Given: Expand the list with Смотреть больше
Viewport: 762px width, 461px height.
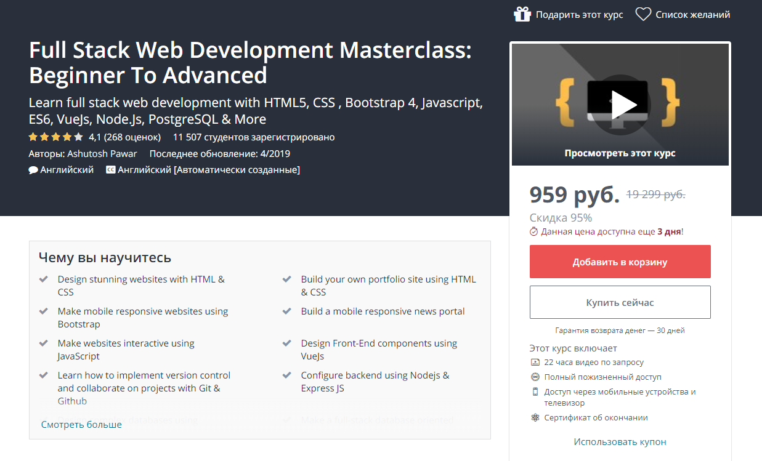Looking at the screenshot, I should click(x=81, y=425).
